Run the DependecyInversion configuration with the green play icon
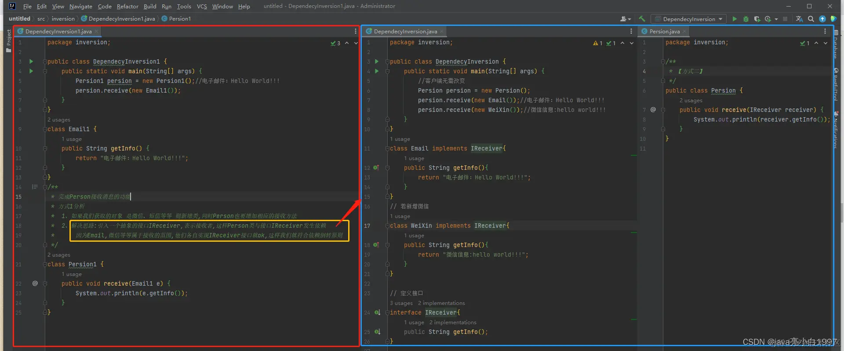Viewport: 844px width, 351px height. pos(735,19)
